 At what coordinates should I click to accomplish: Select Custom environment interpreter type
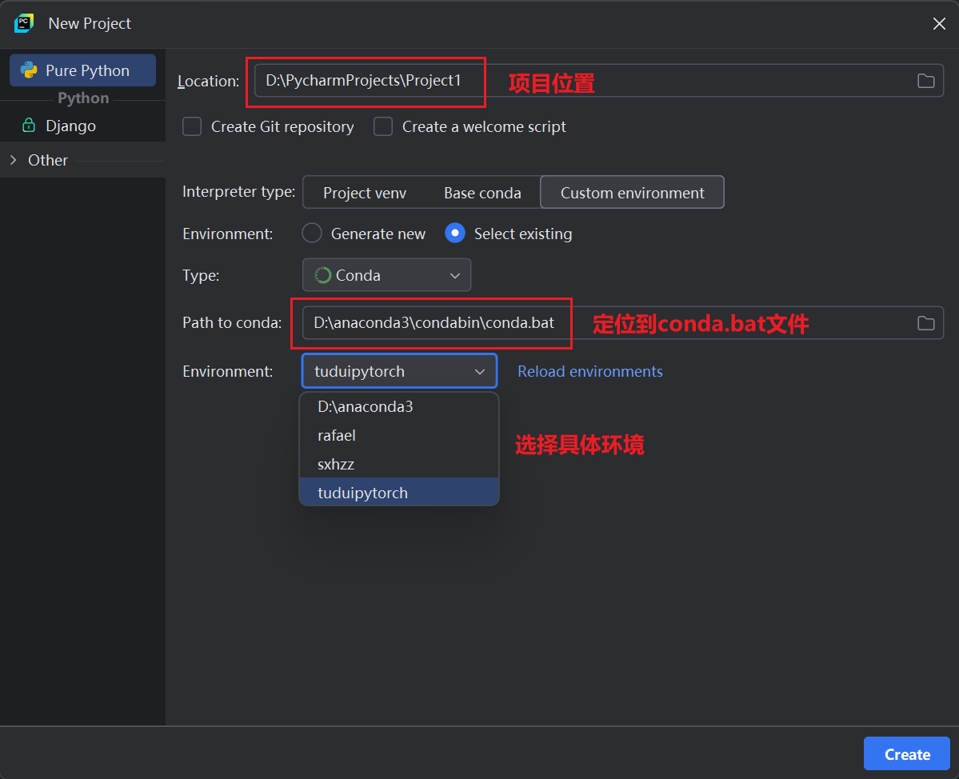pos(633,193)
